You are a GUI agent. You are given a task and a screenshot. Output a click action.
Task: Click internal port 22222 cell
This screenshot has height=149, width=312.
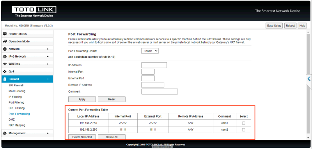pyautogui.click(x=123, y=123)
